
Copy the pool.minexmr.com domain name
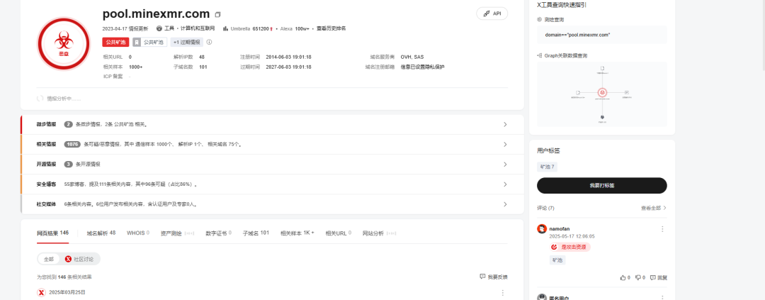tap(218, 14)
